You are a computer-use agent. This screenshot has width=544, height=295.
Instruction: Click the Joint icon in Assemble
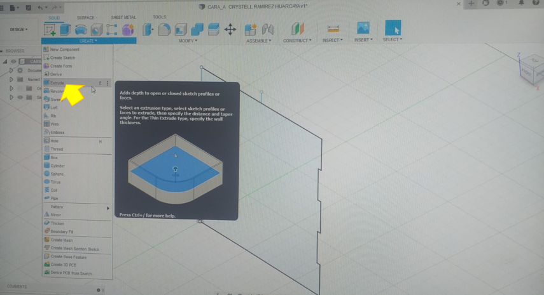click(267, 29)
